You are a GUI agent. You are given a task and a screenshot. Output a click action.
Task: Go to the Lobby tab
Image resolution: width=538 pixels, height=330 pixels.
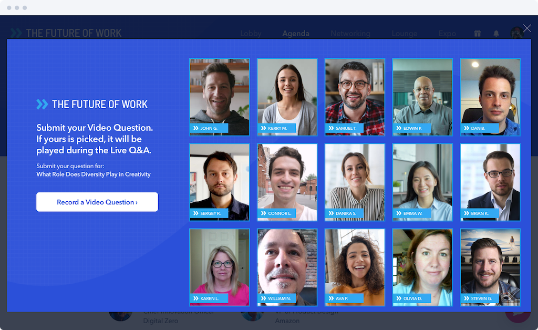point(251,34)
